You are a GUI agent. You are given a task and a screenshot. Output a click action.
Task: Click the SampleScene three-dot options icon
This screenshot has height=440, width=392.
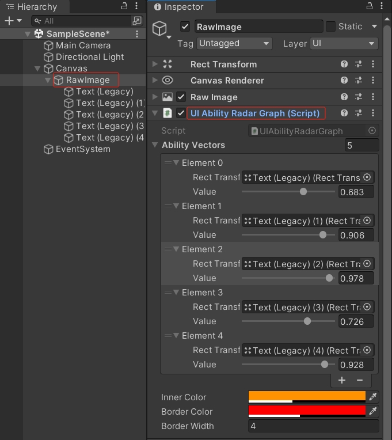pyautogui.click(x=137, y=34)
